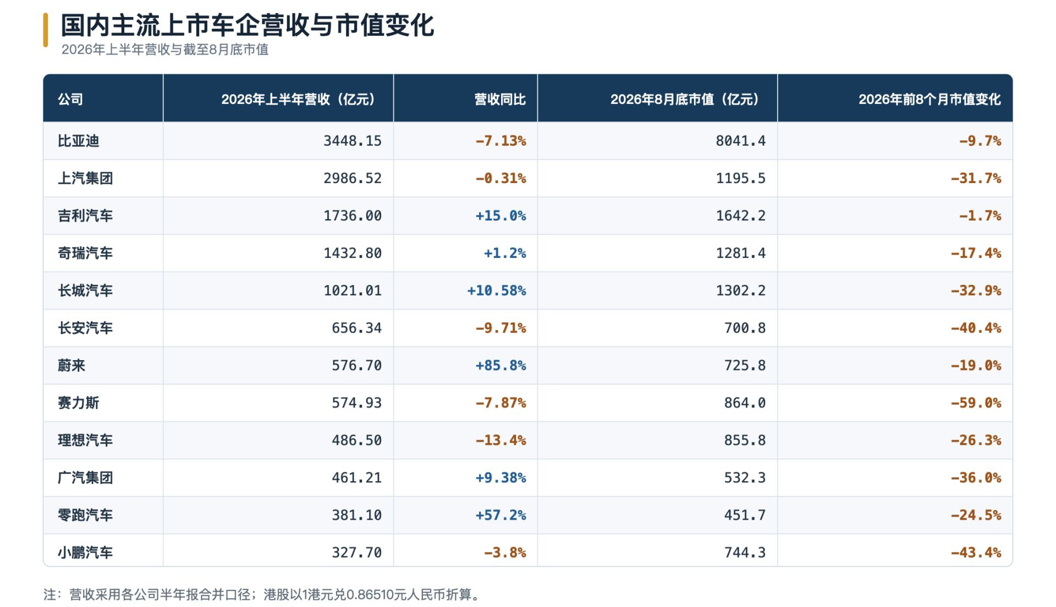Select 赛力斯 market cap 864.0
Screen dimensions: 1056x607
click(745, 402)
